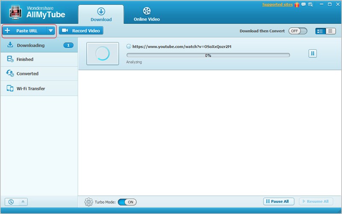Expand the Paste URL dropdown arrow
The width and height of the screenshot is (342, 214).
[50, 31]
